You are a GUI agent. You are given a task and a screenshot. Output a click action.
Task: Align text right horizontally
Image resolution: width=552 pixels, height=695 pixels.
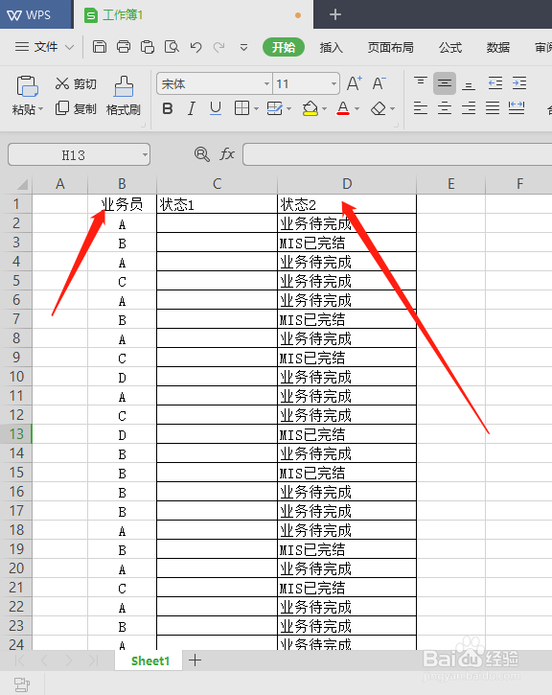pyautogui.click(x=469, y=107)
